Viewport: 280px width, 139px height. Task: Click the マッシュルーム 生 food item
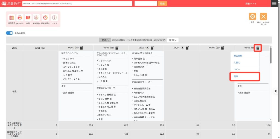pos(141,105)
